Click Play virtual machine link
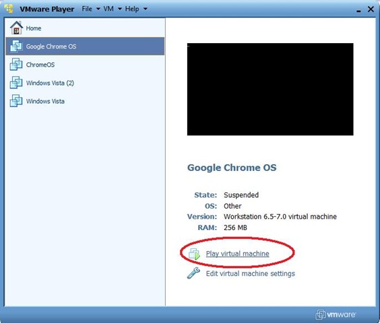380x323 pixels. coord(237,254)
